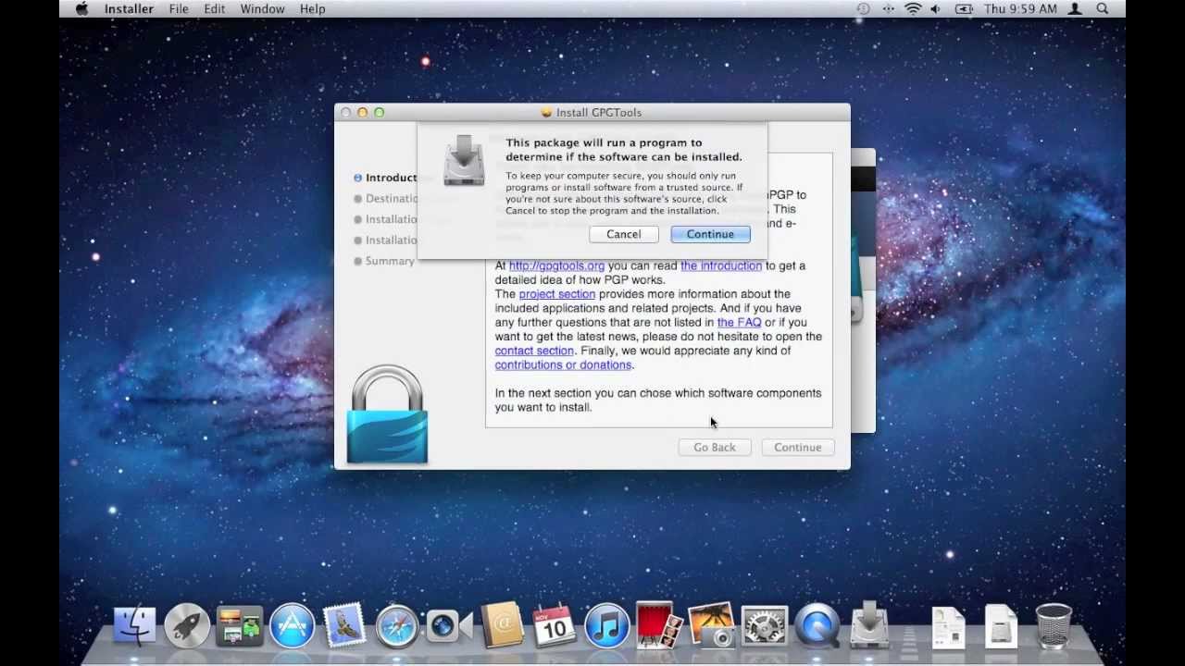Click the installer disk icon in dialog
This screenshot has height=666, width=1185.
tap(464, 160)
